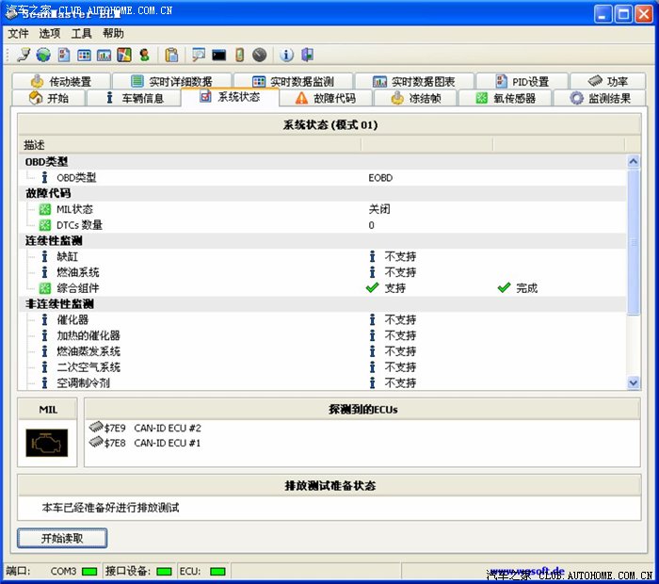This screenshot has width=659, height=584.
Task: Click the check engine MIL indicator
Action: (x=48, y=442)
